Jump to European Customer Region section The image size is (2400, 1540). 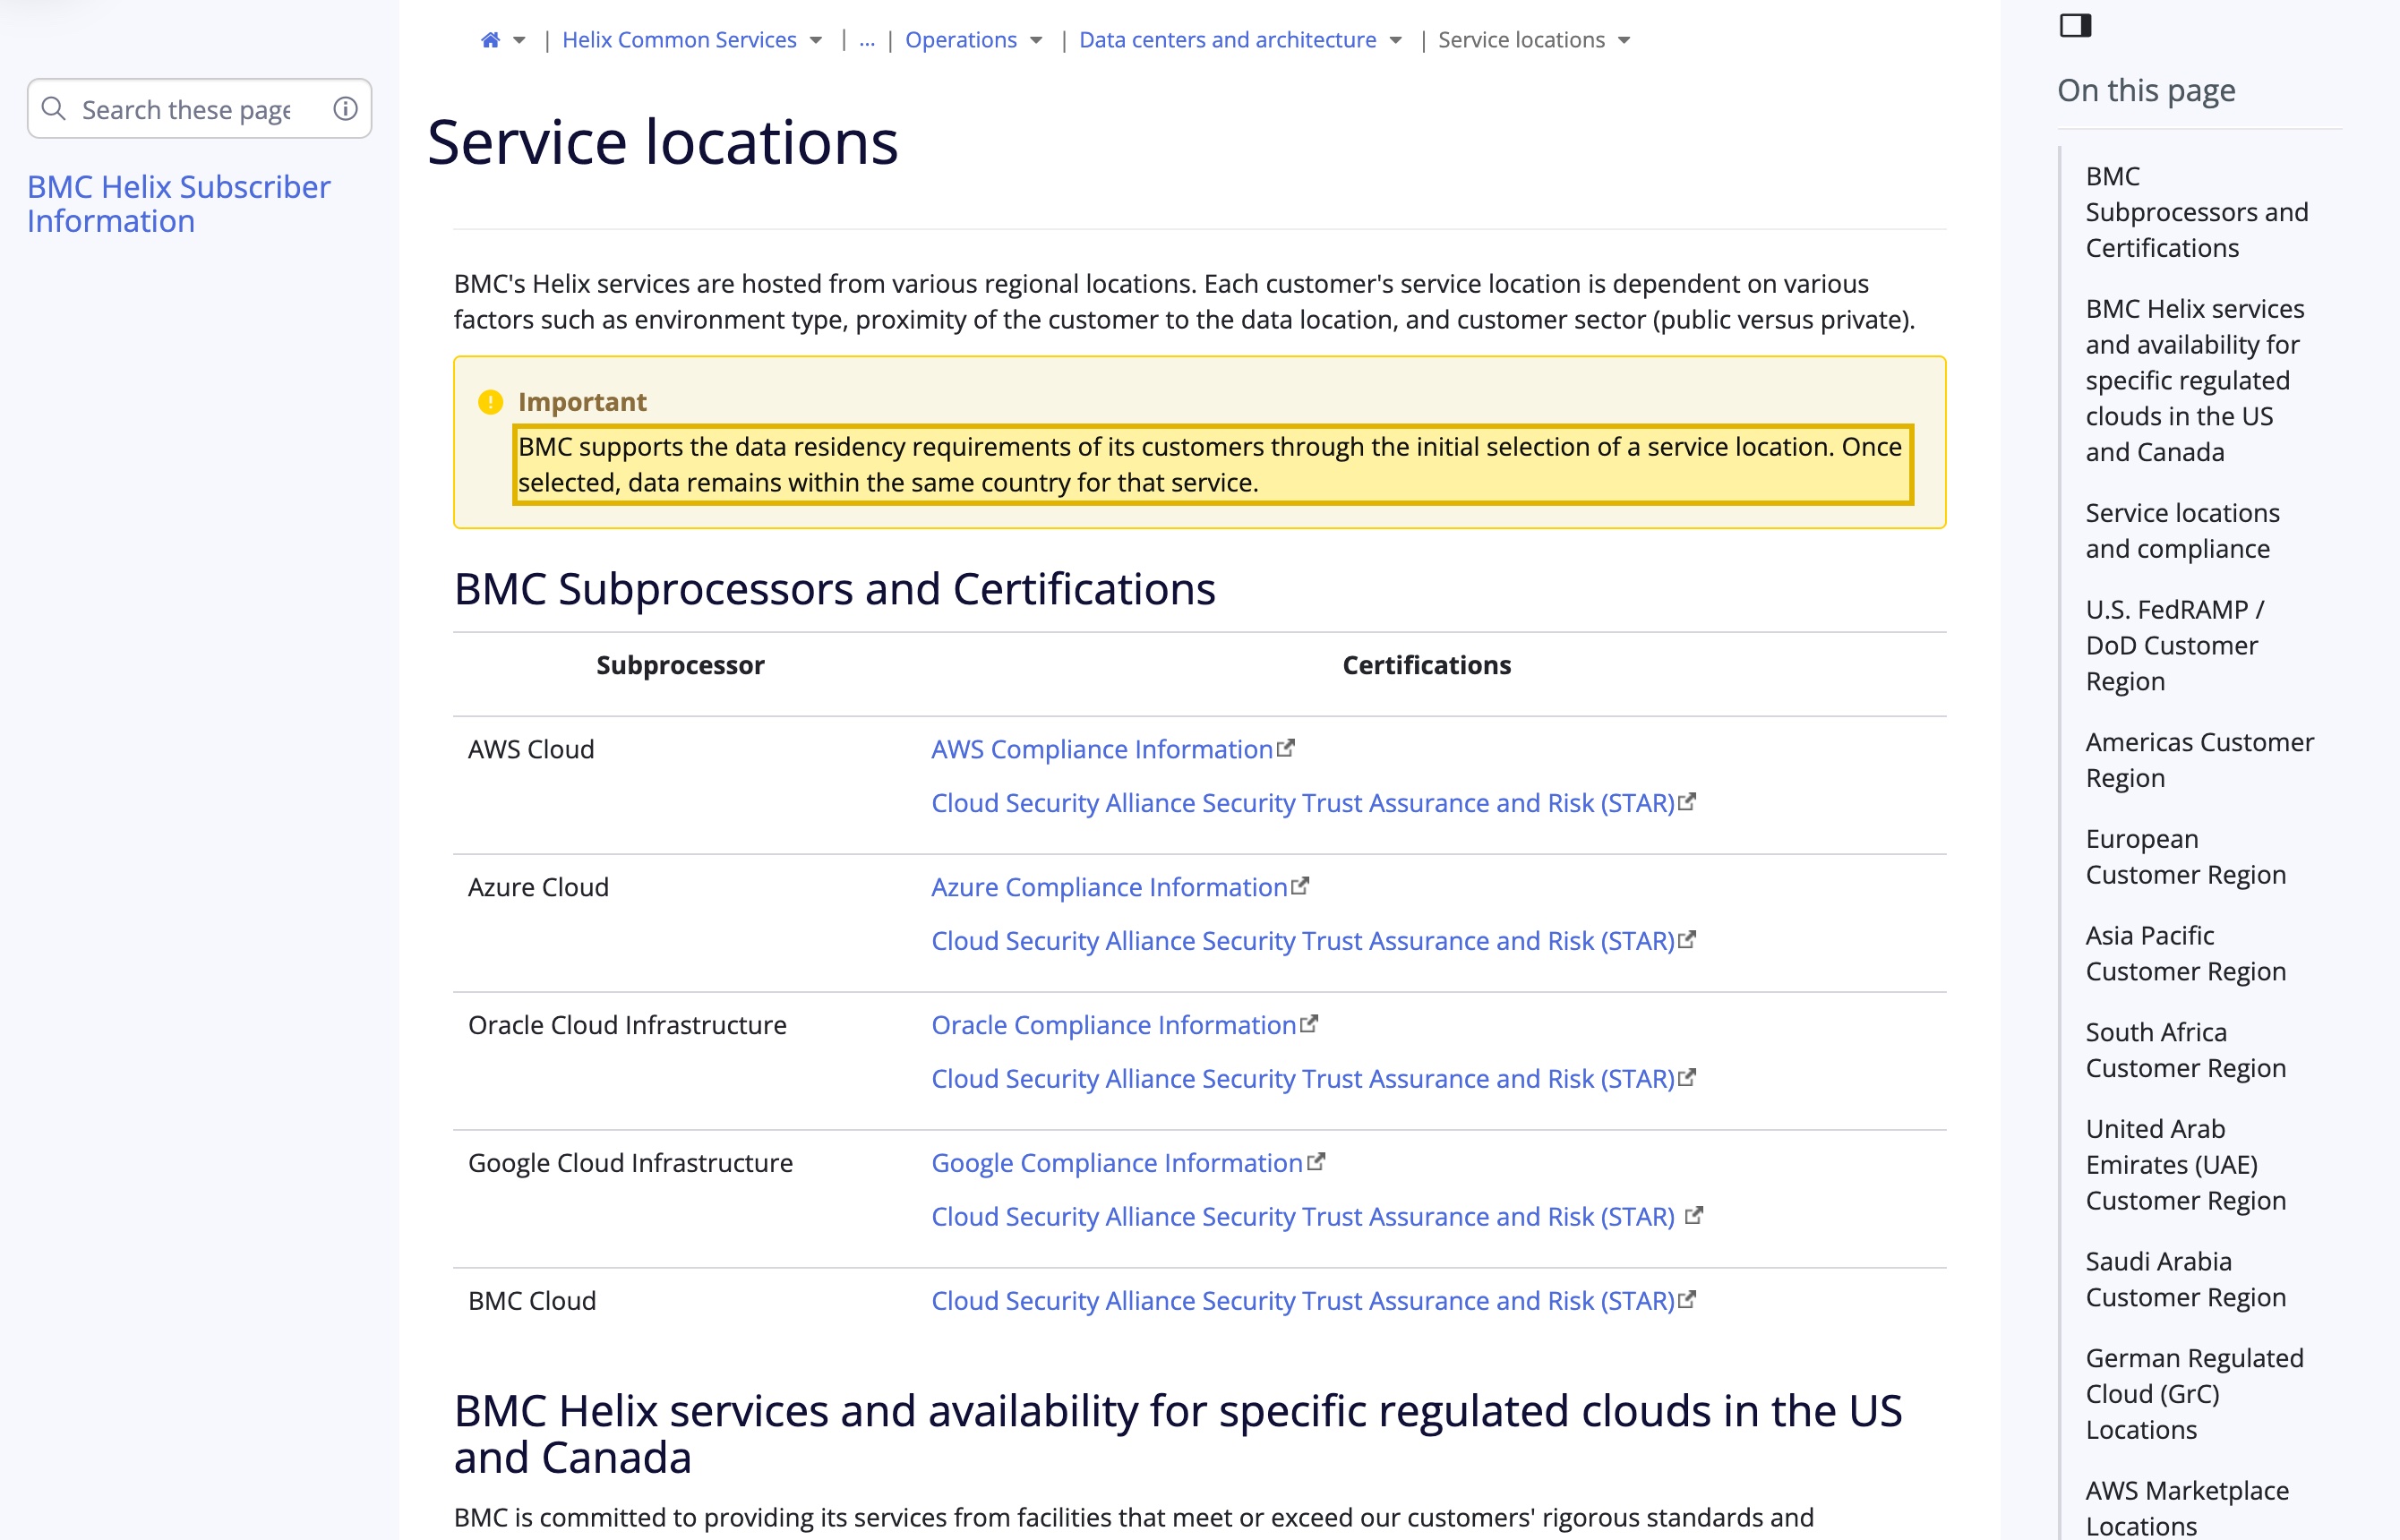click(2185, 857)
